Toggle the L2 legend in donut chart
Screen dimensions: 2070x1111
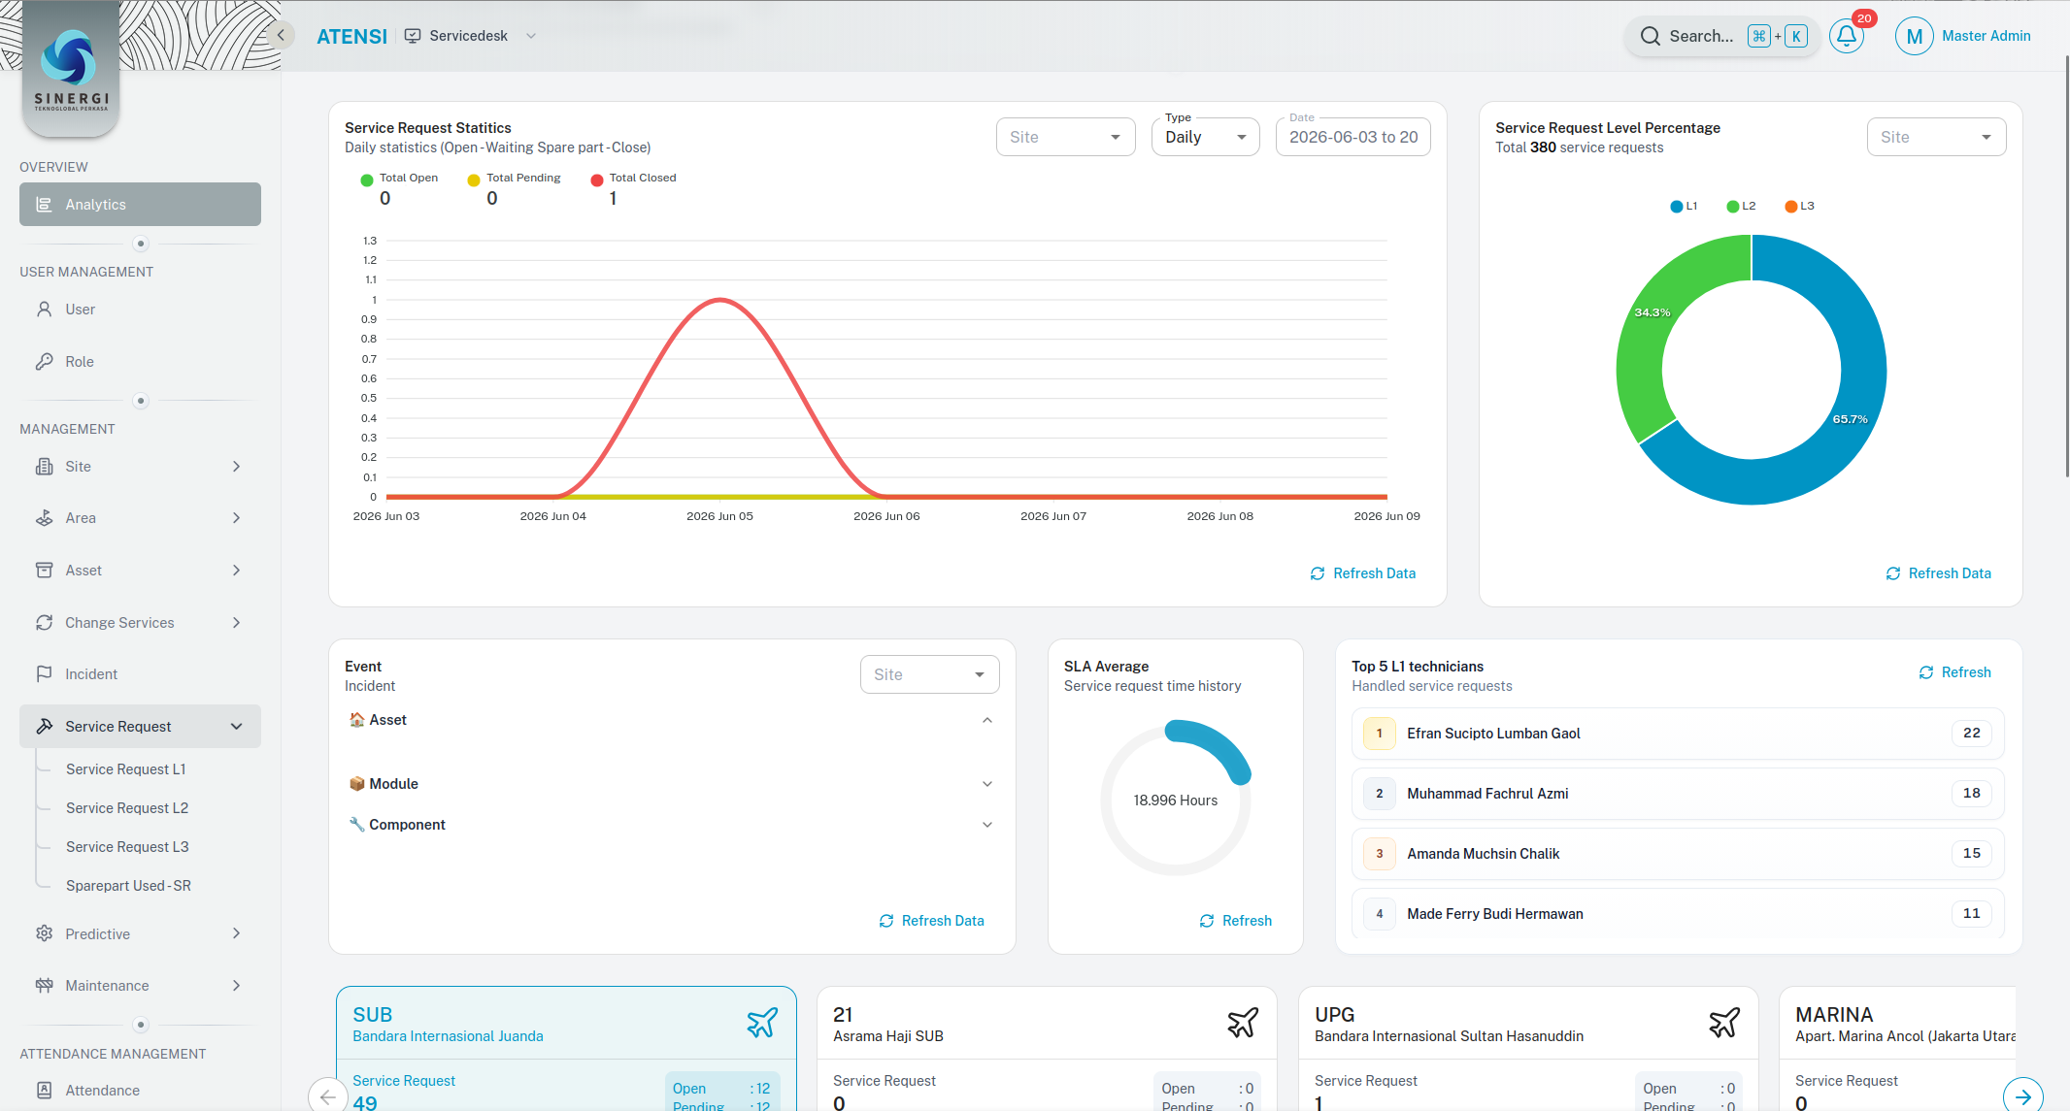click(x=1741, y=206)
